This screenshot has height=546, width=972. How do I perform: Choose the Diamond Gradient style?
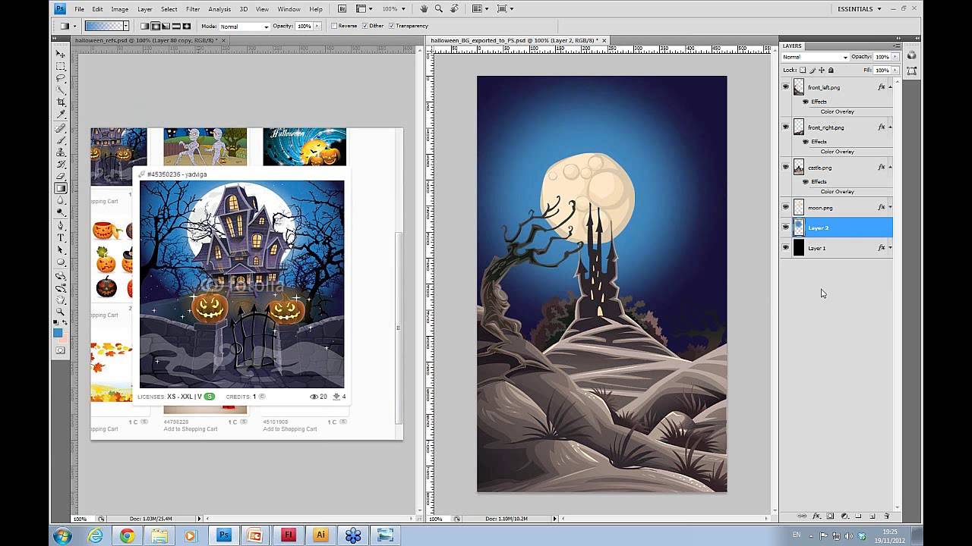pyautogui.click(x=185, y=26)
